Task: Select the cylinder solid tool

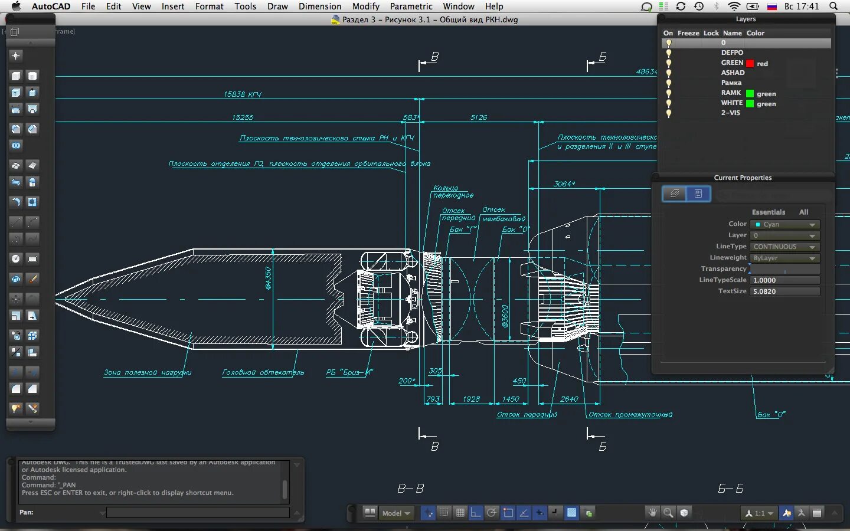Action: pos(32,76)
